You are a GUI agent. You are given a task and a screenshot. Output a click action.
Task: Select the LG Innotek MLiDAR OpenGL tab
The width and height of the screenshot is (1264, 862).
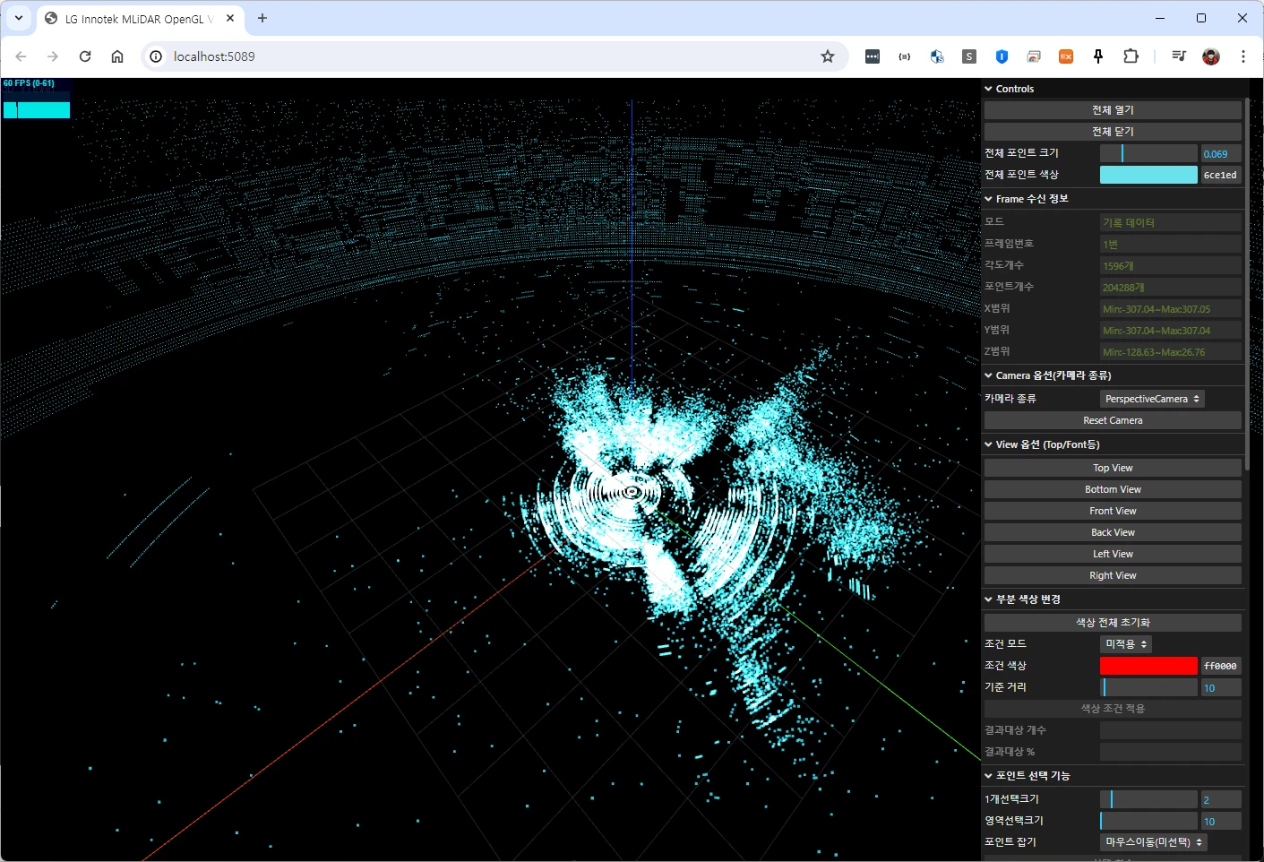pyautogui.click(x=139, y=19)
